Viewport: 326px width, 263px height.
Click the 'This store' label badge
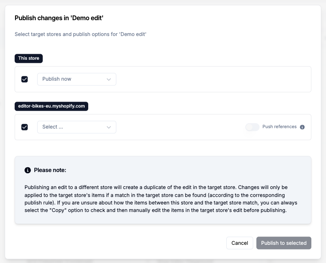tap(29, 58)
